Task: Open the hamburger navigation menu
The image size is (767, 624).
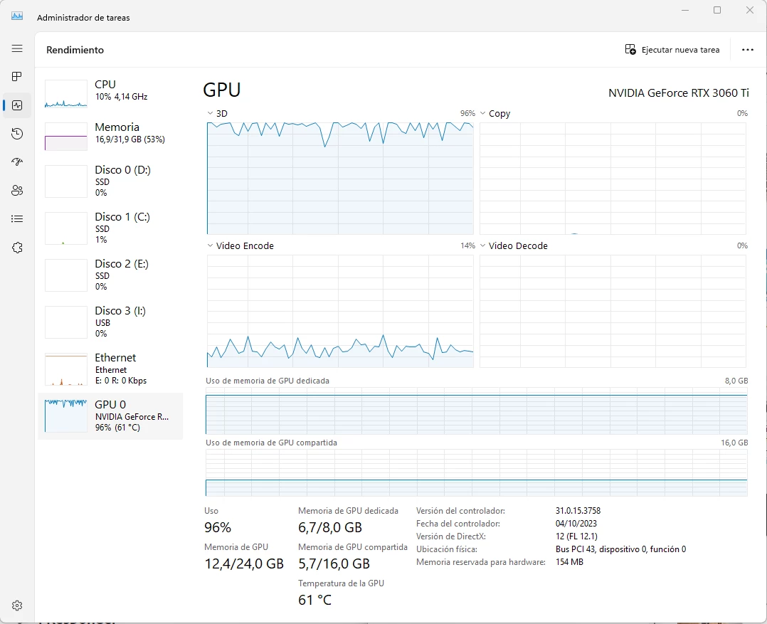Action: pyautogui.click(x=17, y=48)
